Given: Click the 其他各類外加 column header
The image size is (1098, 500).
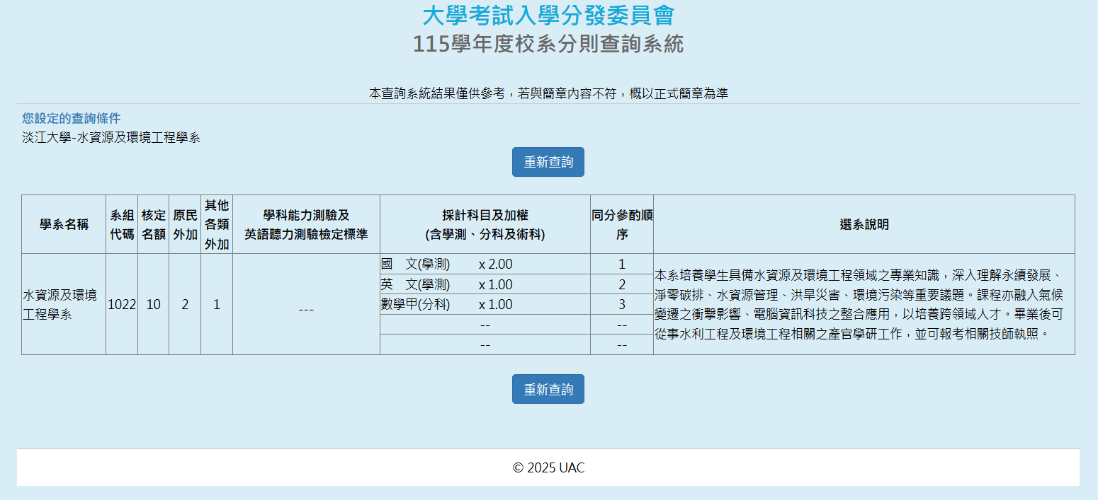Looking at the screenshot, I should click(x=217, y=225).
